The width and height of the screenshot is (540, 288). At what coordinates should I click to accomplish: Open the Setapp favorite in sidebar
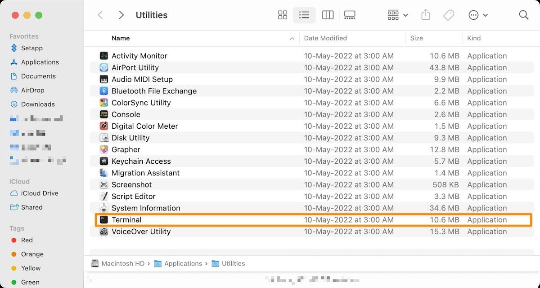click(x=31, y=48)
